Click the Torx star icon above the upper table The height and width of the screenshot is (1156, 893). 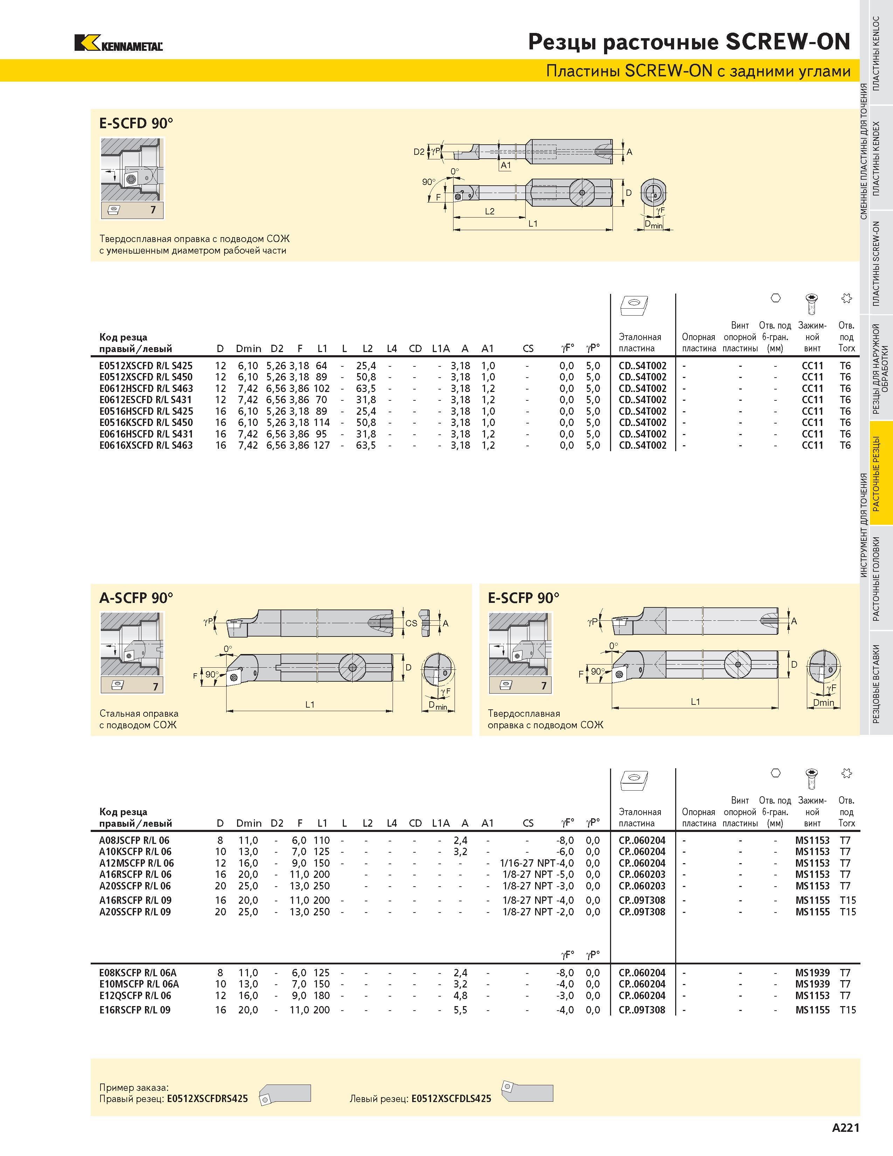click(x=846, y=298)
